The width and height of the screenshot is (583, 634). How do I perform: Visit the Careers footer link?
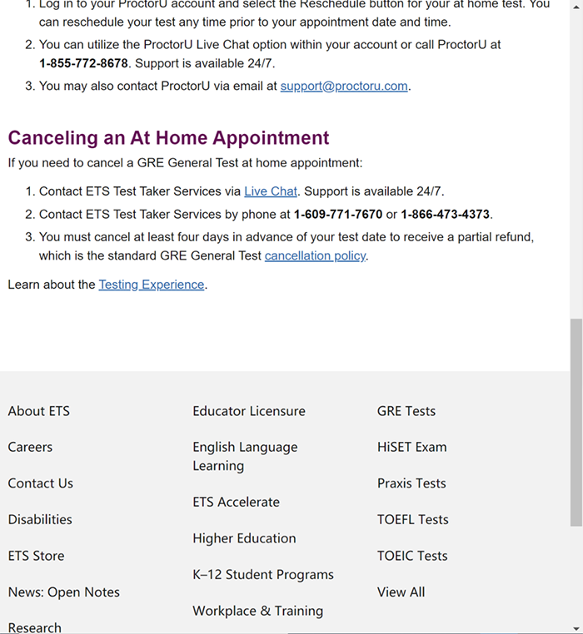[x=30, y=447]
